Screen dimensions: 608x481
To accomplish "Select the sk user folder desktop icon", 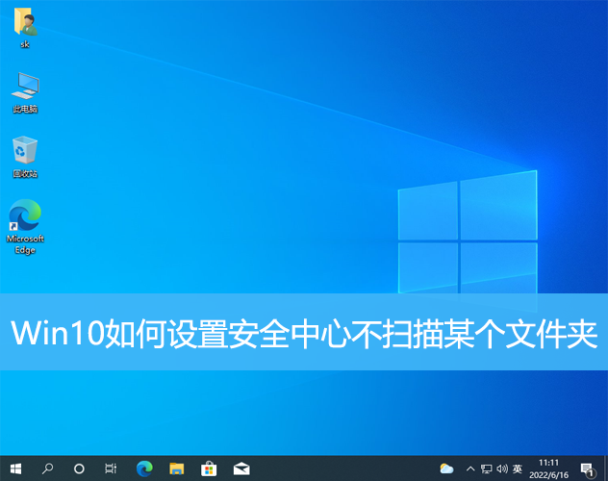I will point(26,26).
